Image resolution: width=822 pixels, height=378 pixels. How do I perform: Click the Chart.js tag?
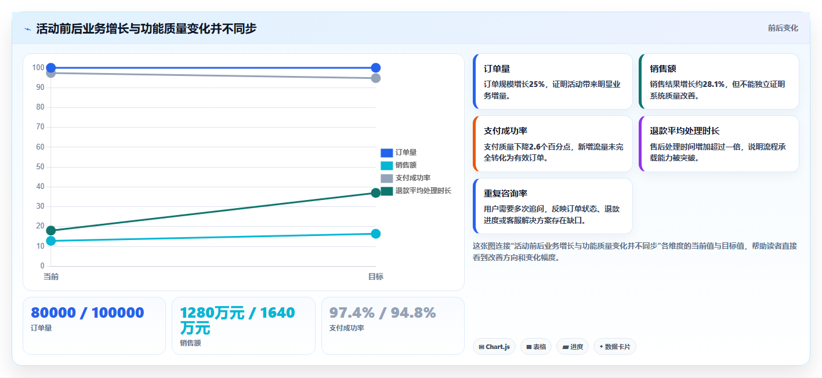click(x=494, y=347)
